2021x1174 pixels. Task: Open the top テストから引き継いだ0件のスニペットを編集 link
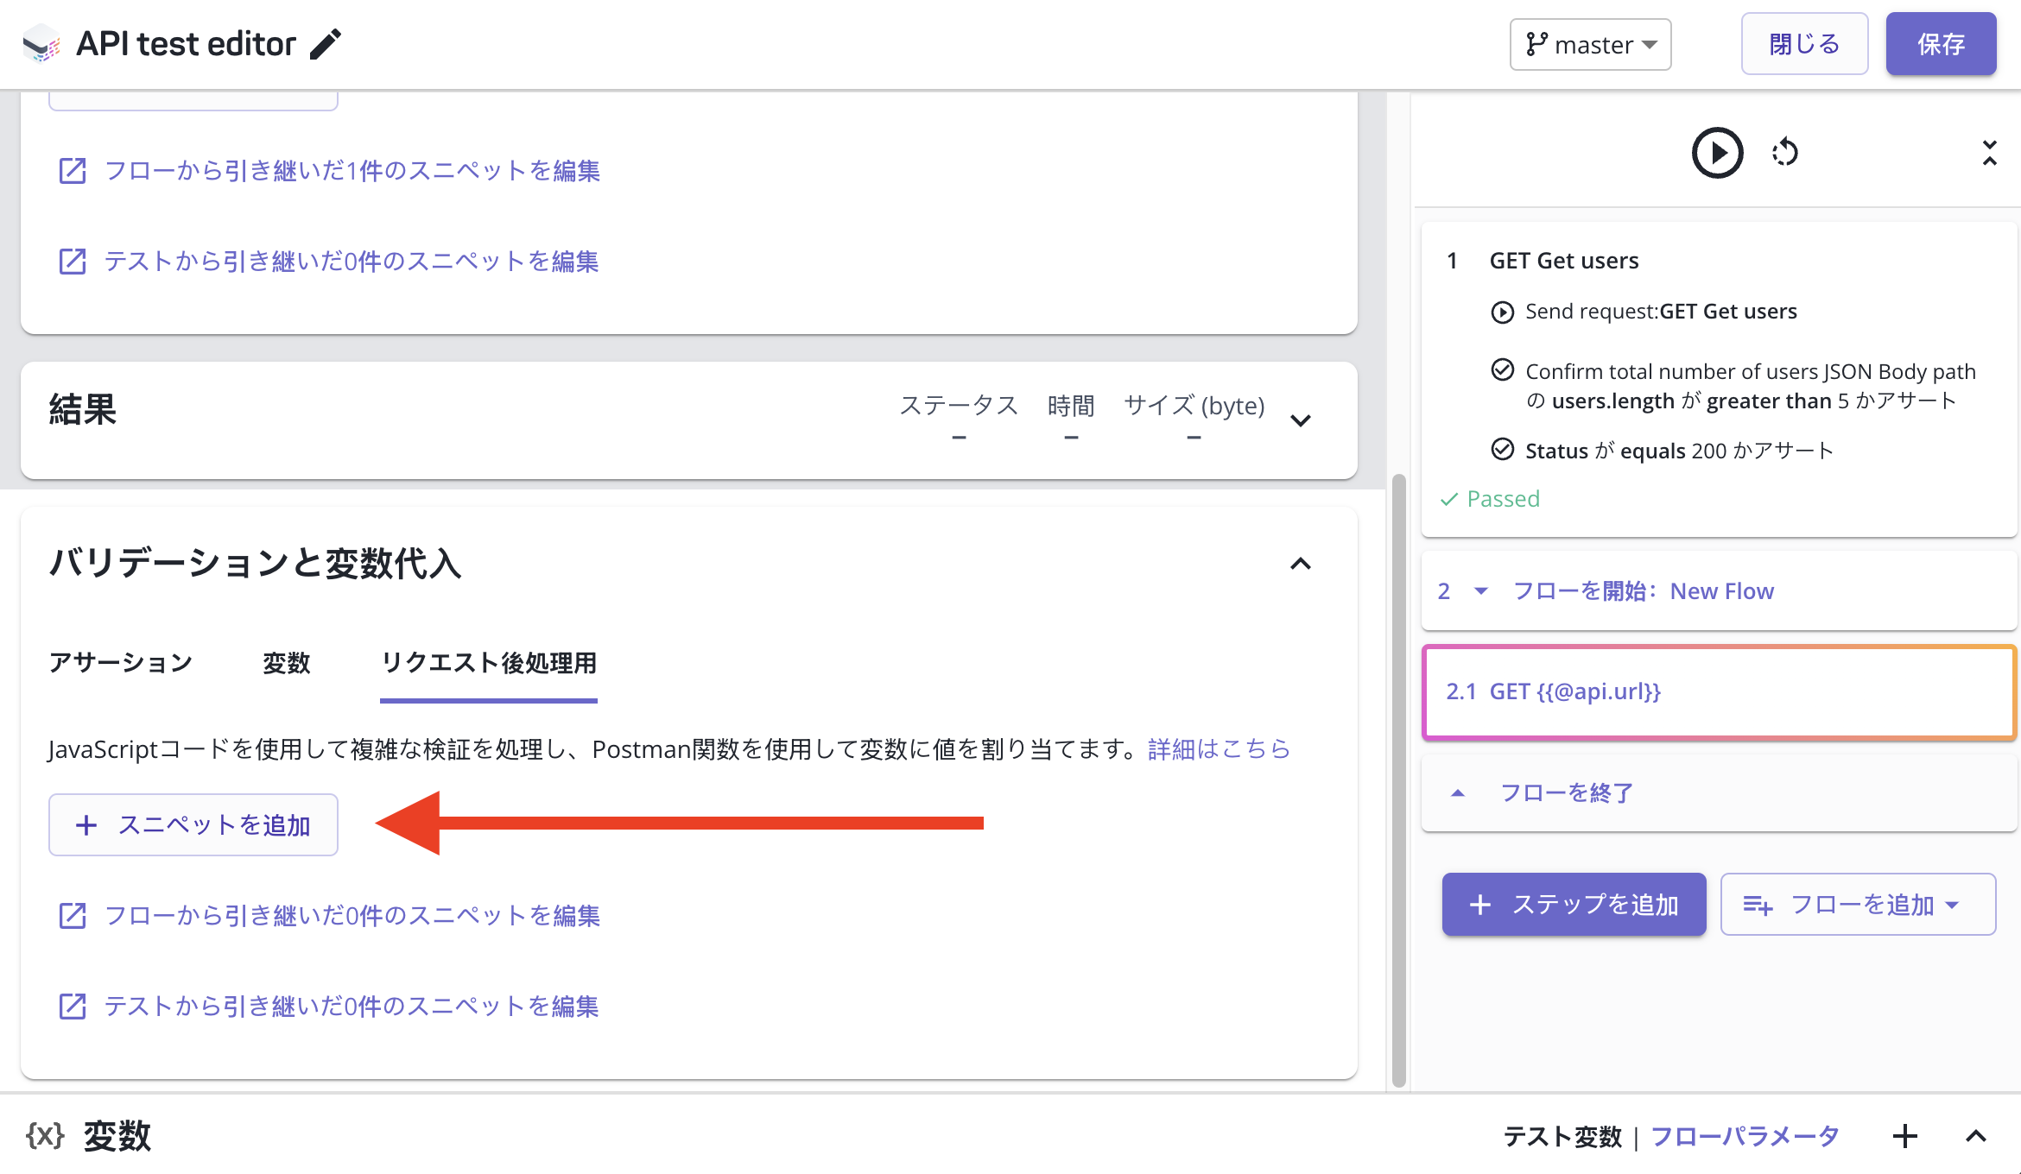[352, 262]
